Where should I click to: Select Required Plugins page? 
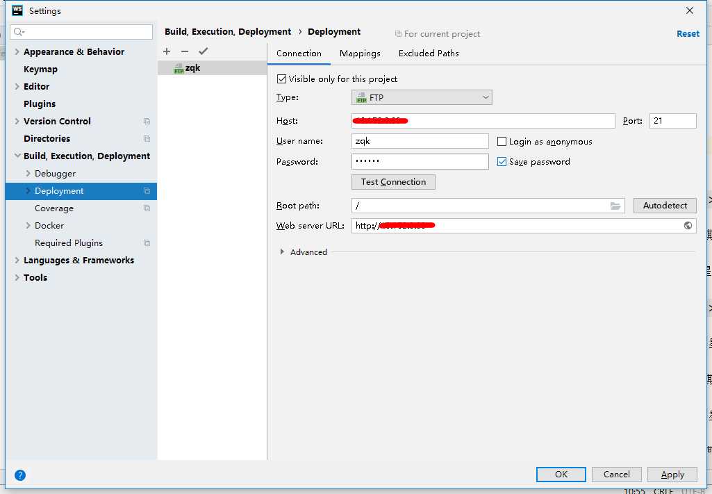click(69, 243)
